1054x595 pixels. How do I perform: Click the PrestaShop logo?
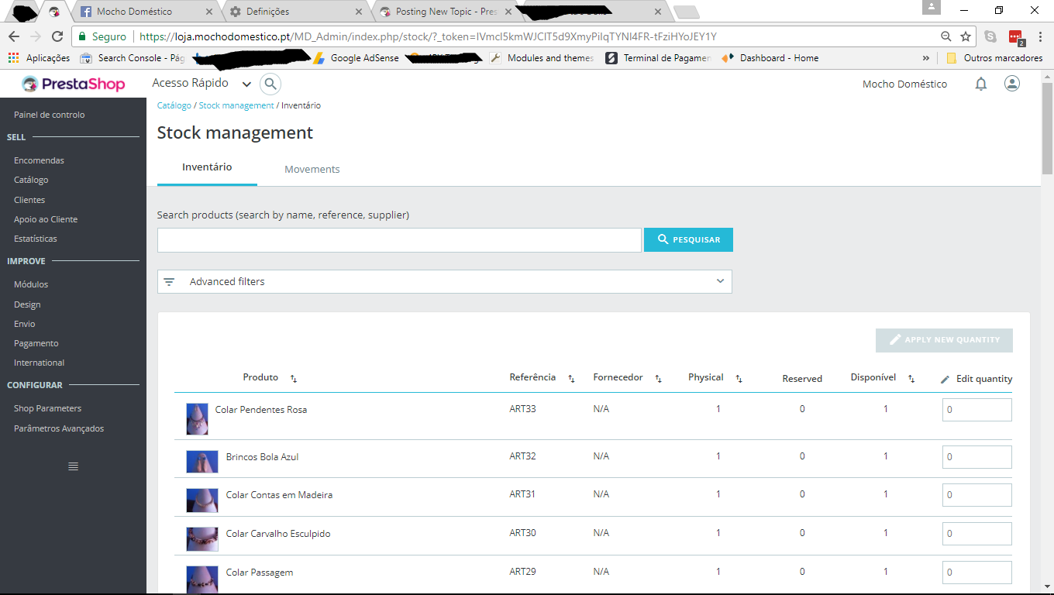click(x=74, y=84)
